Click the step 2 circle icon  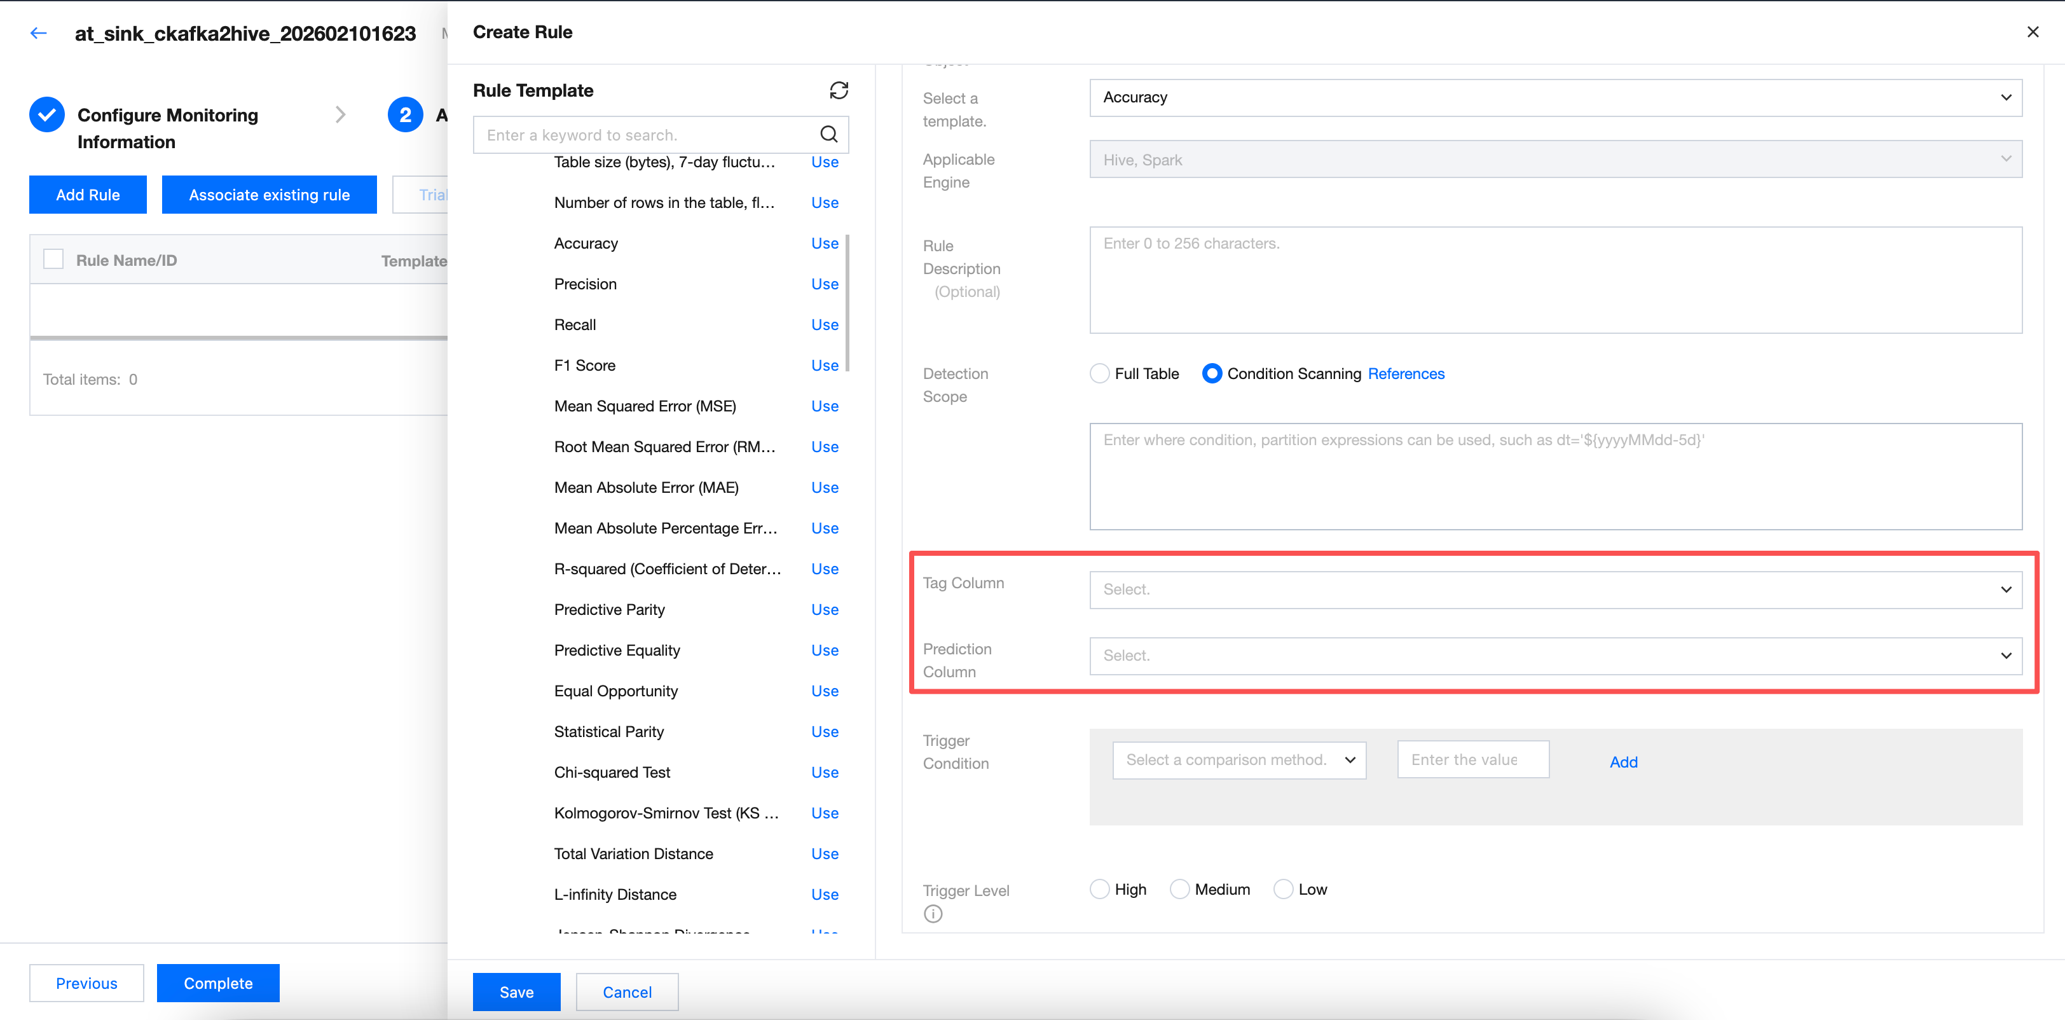pos(405,116)
